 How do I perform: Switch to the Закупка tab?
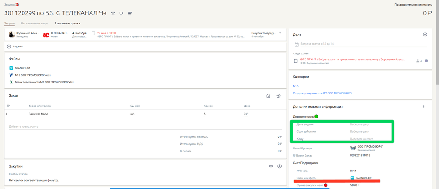(x=10, y=23)
